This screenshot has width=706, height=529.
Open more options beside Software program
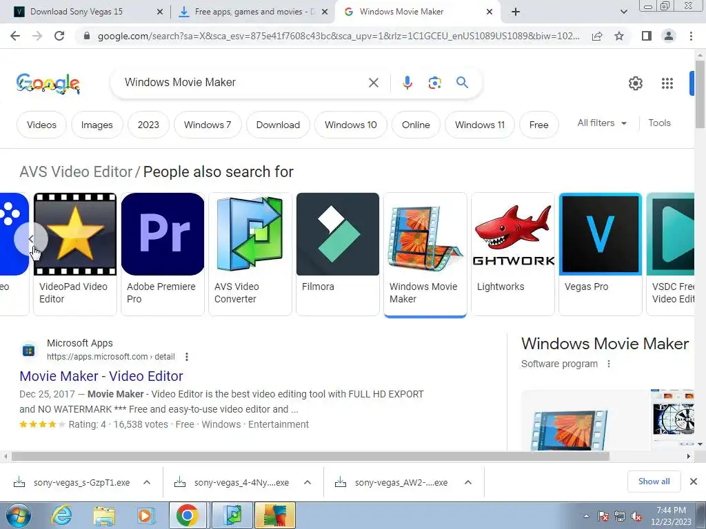point(609,364)
